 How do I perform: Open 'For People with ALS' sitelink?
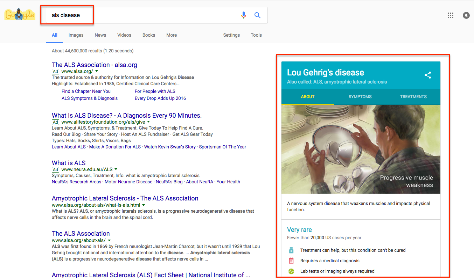(x=155, y=91)
